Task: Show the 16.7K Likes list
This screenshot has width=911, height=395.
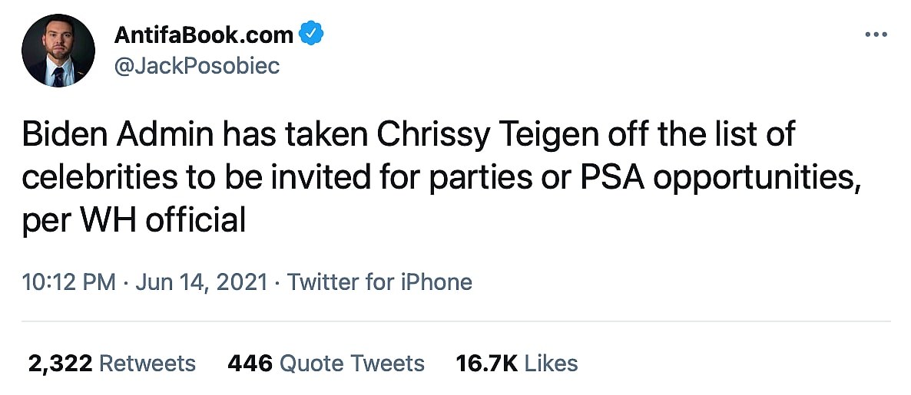Action: (x=516, y=363)
